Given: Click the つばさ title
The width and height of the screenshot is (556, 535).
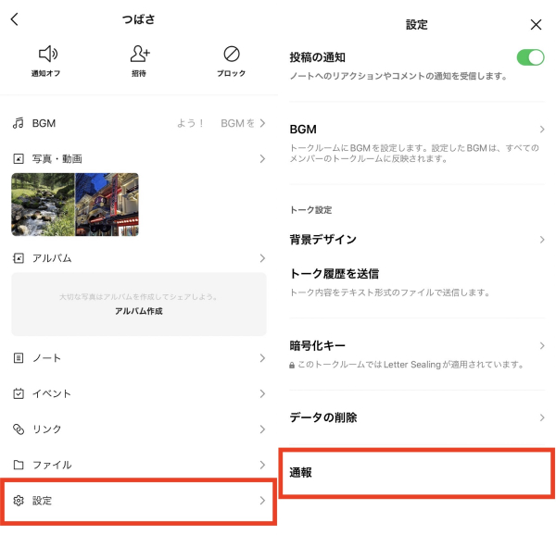Looking at the screenshot, I should pyautogui.click(x=139, y=19).
